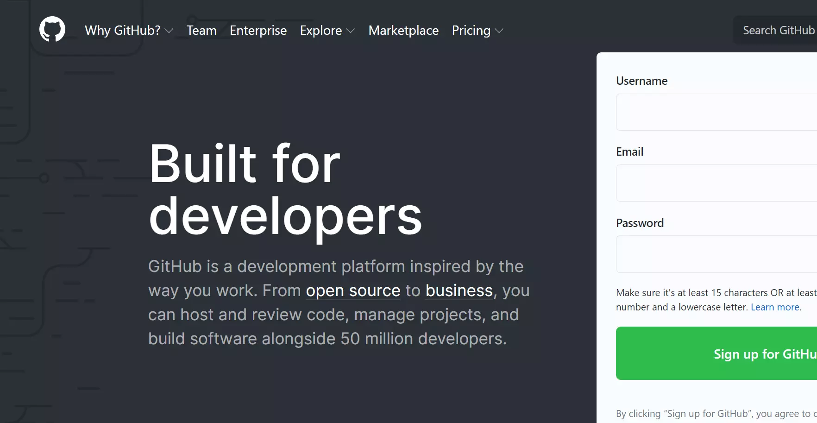The image size is (817, 423).
Task: Focus the Search GitHub box
Action: click(x=775, y=31)
